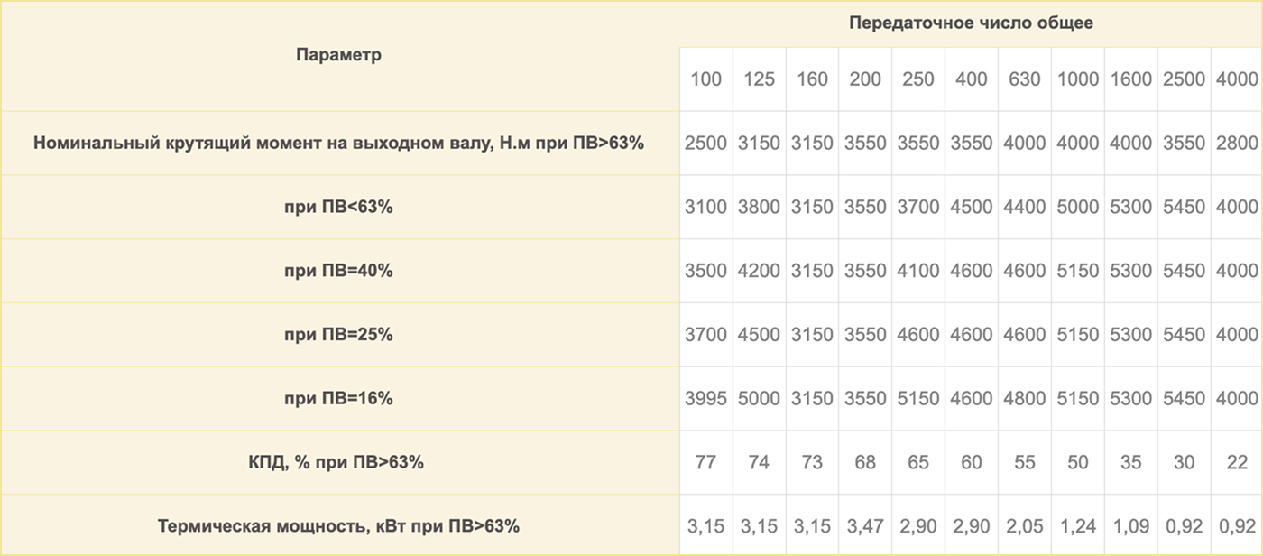Click the gear ratio 4000 column header

1235,79
